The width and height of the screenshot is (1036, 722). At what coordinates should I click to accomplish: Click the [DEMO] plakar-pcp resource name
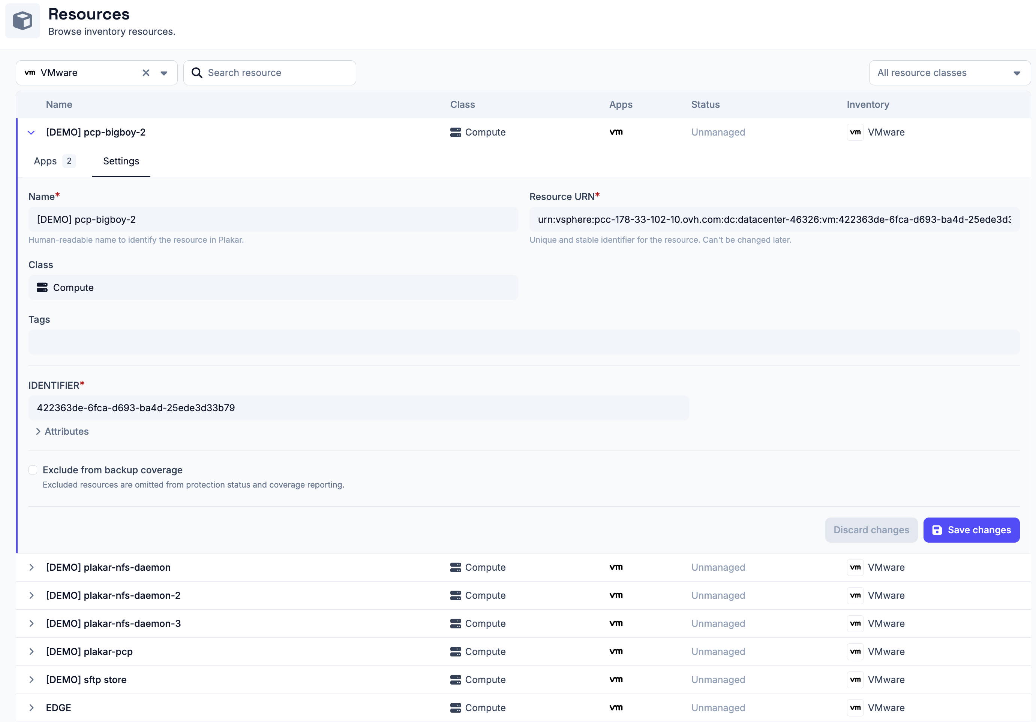click(x=89, y=652)
